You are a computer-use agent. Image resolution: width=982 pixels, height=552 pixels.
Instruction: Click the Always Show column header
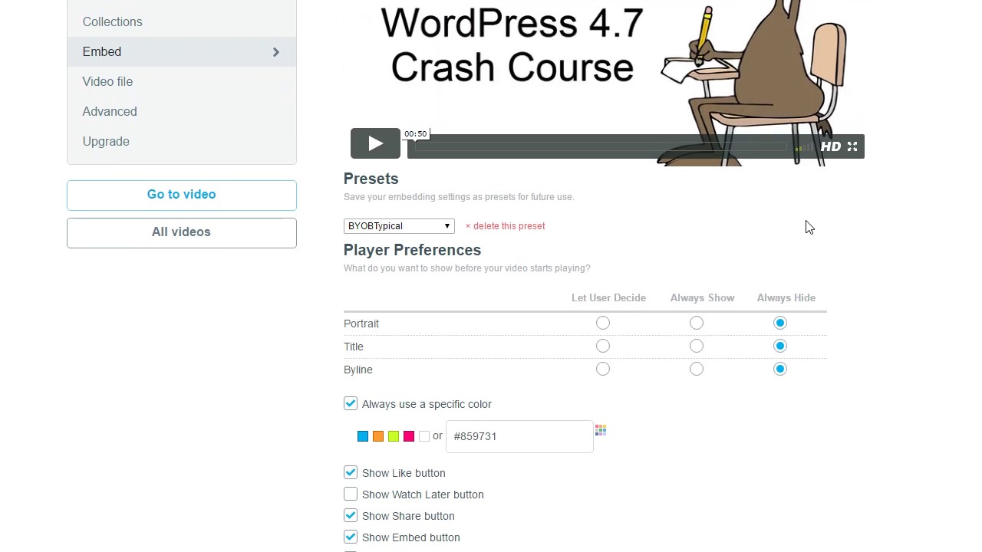[702, 297]
